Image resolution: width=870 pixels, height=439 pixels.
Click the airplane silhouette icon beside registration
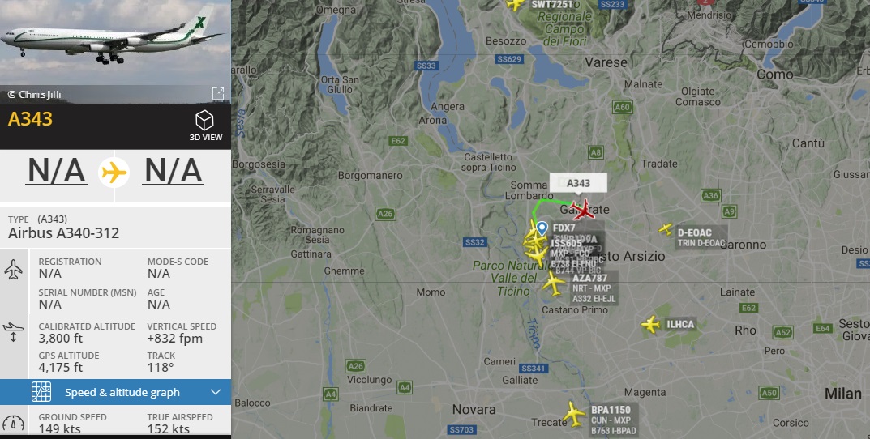pyautogui.click(x=13, y=270)
